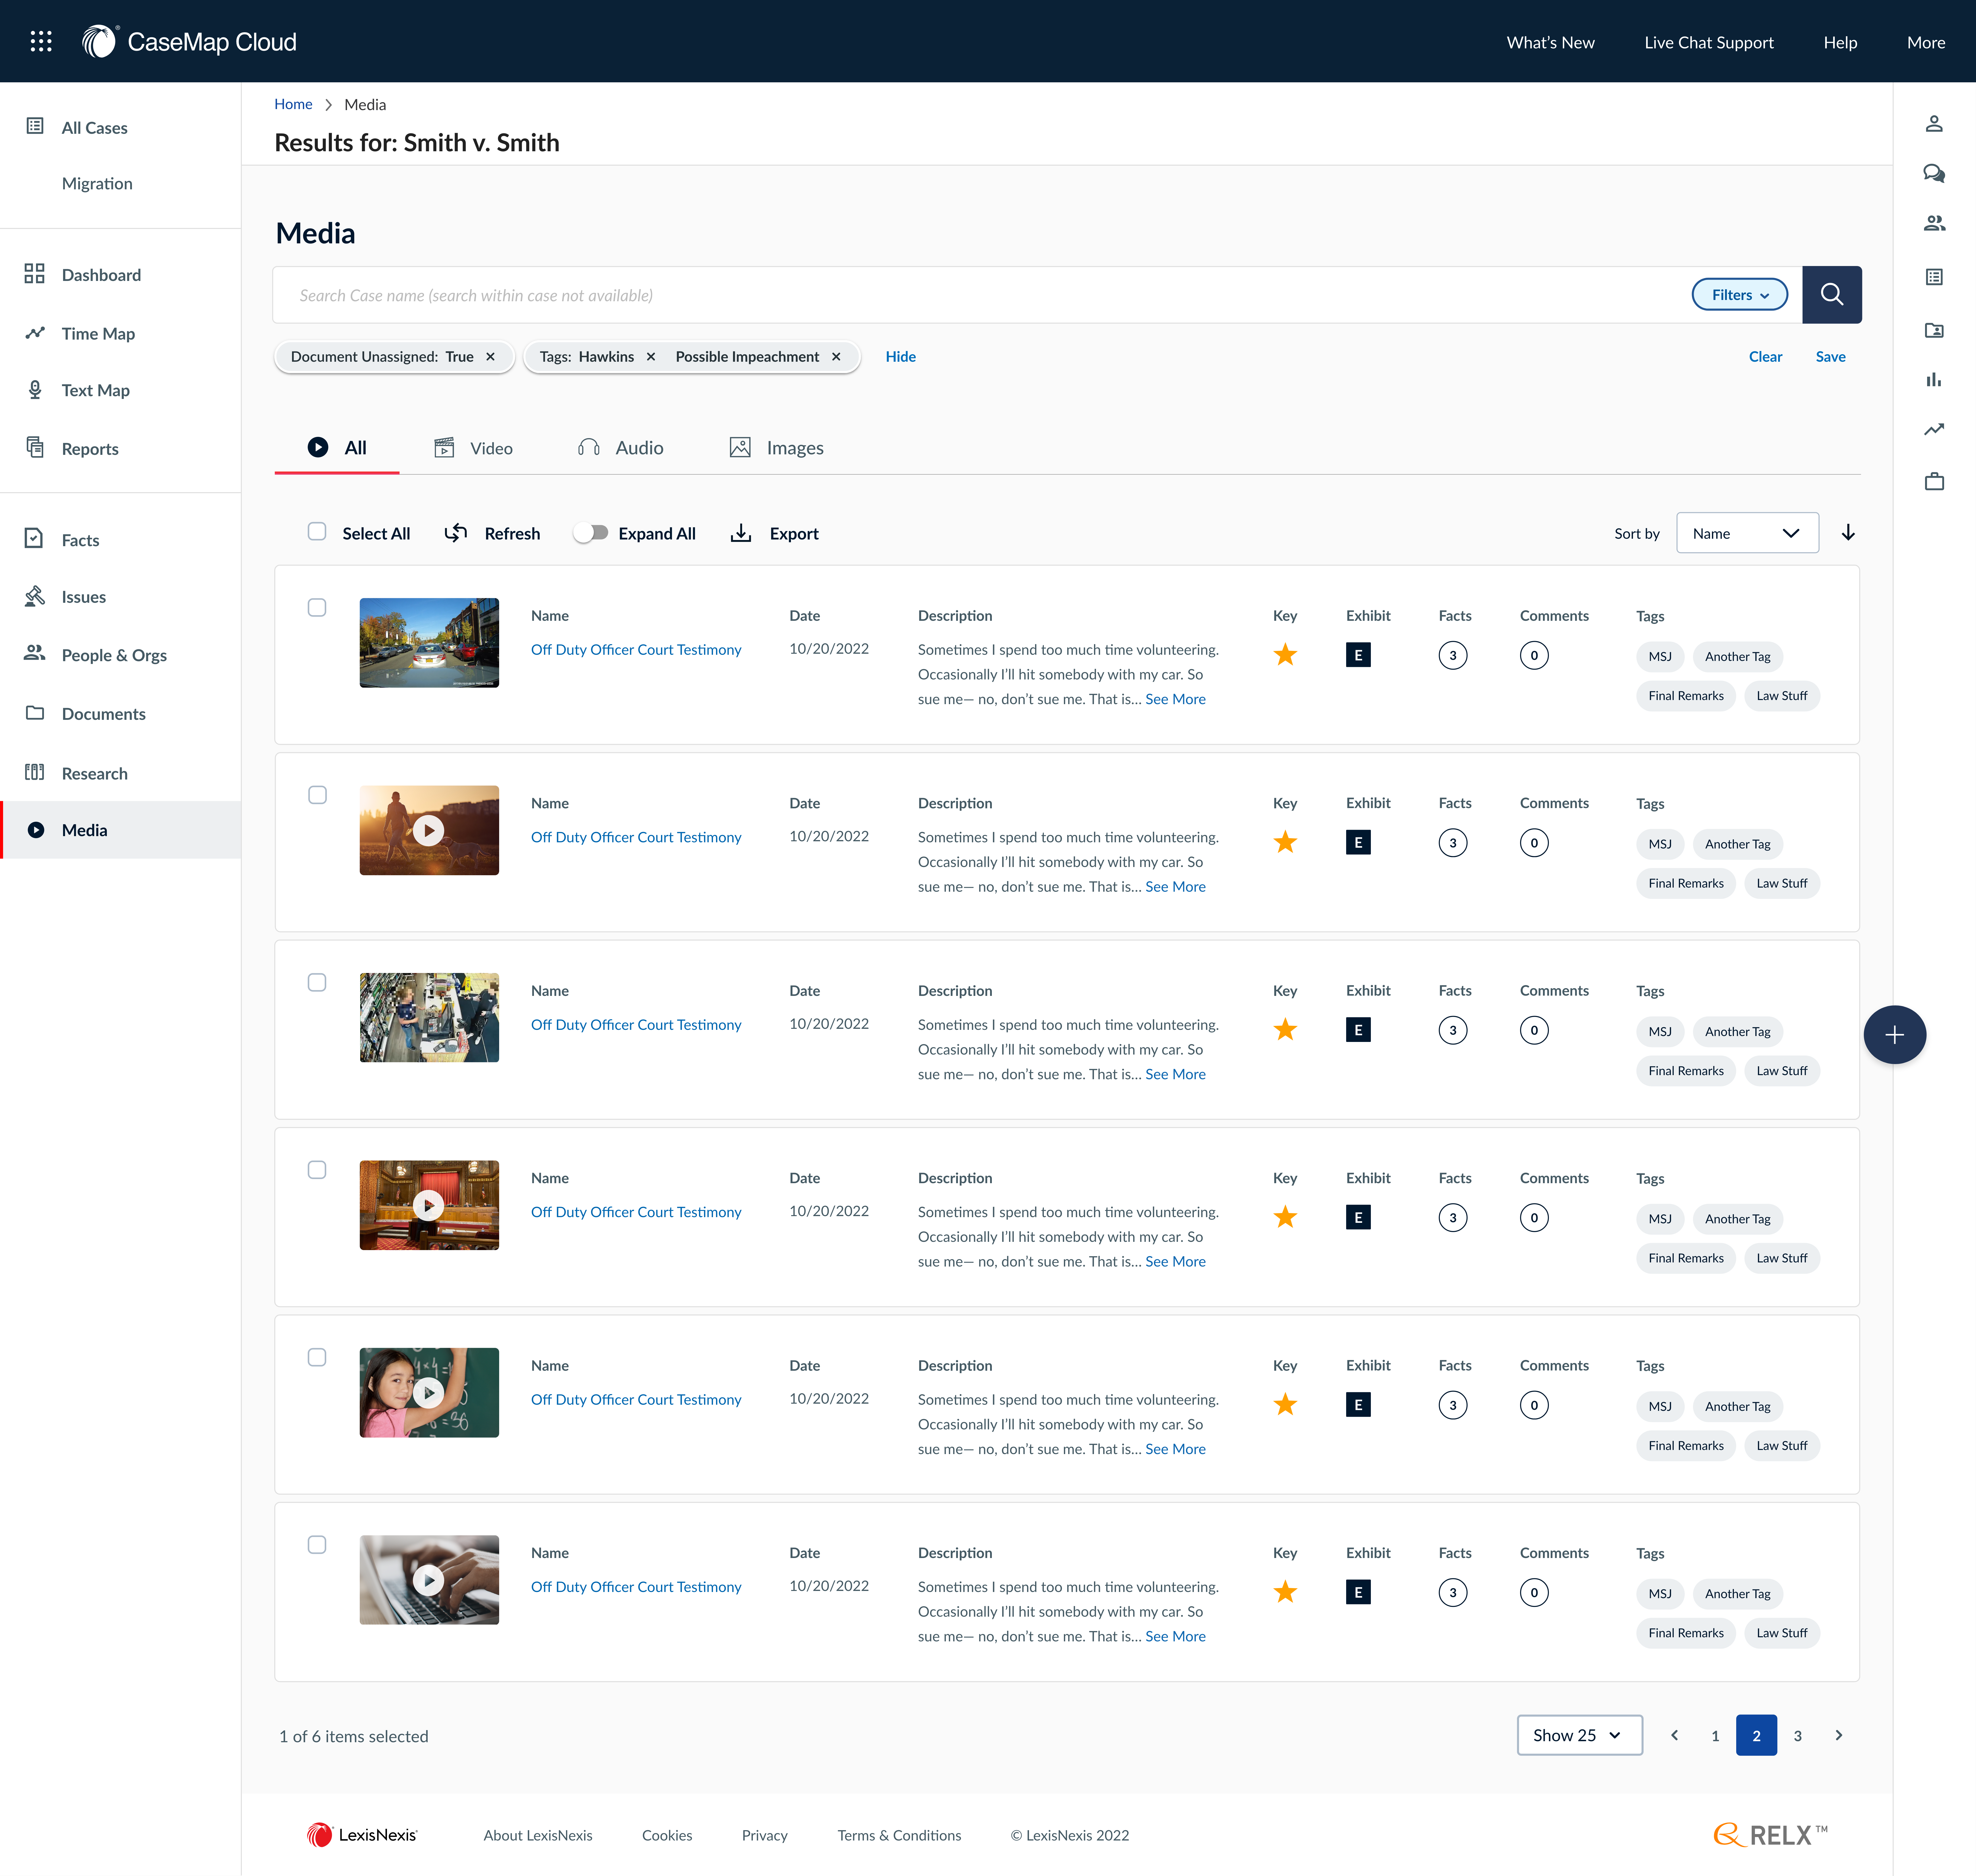
Task: Click the Refresh icon in toolbar
Action: [456, 533]
